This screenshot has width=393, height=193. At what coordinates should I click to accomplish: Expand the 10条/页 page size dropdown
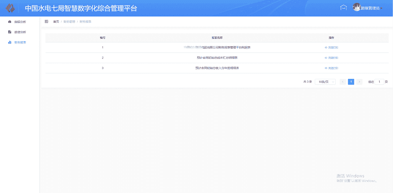[x=325, y=82]
